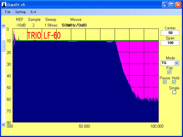Click the 100.000 frequency axis label

point(157,126)
